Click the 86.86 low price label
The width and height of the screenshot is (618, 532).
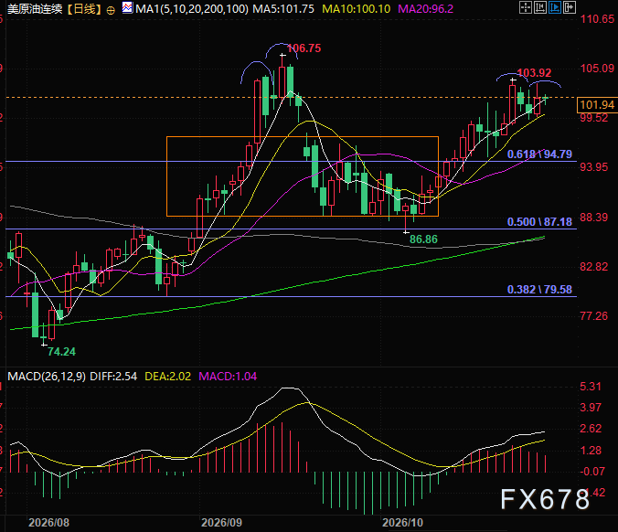point(423,239)
